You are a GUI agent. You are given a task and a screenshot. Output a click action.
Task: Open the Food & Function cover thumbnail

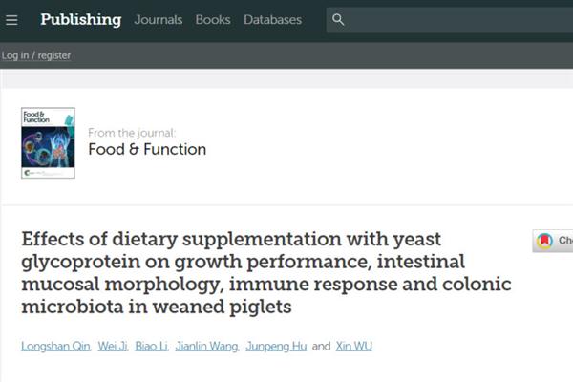pyautogui.click(x=47, y=142)
